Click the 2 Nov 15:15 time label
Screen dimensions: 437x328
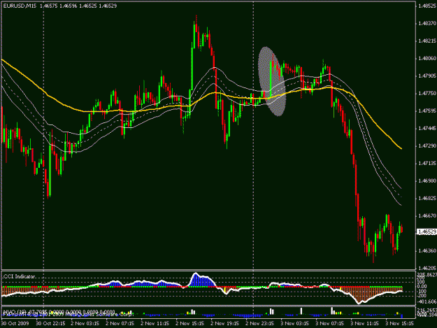coord(190,324)
